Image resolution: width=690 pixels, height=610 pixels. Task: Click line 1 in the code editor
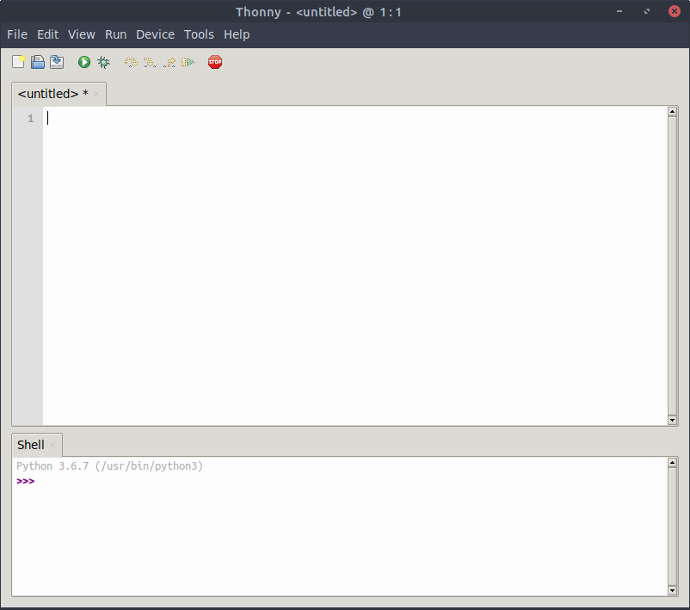click(x=355, y=119)
